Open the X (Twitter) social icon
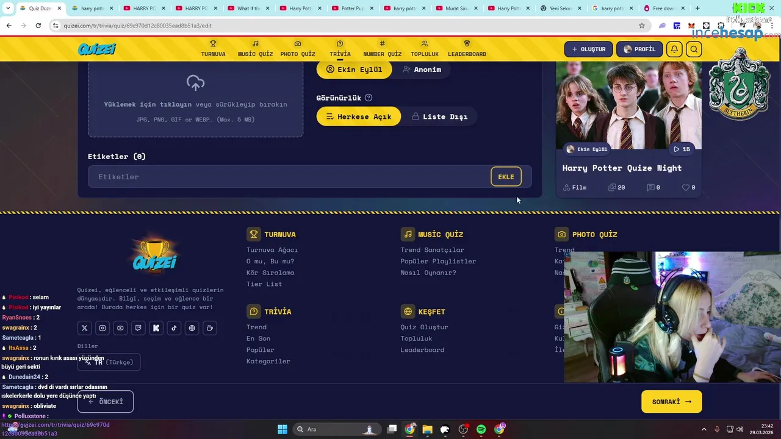 coord(85,328)
